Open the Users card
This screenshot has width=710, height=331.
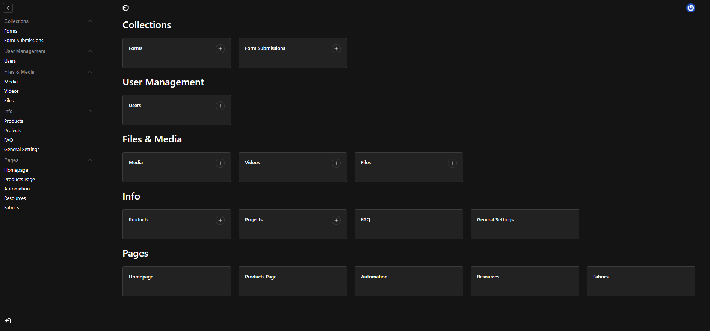click(177, 110)
